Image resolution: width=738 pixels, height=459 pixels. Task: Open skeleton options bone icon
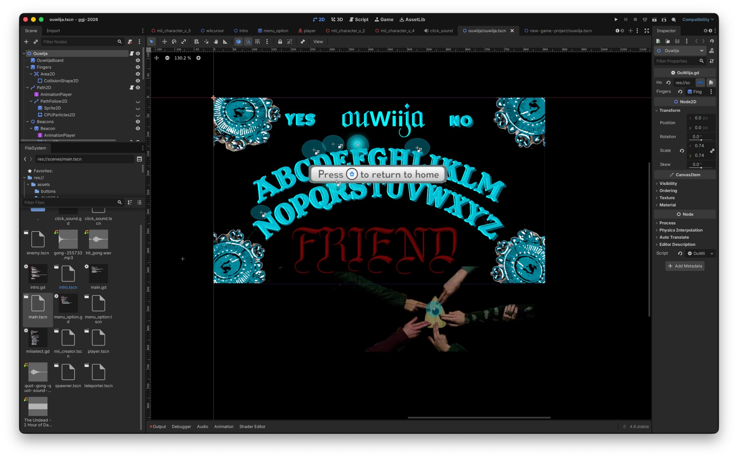(x=302, y=42)
